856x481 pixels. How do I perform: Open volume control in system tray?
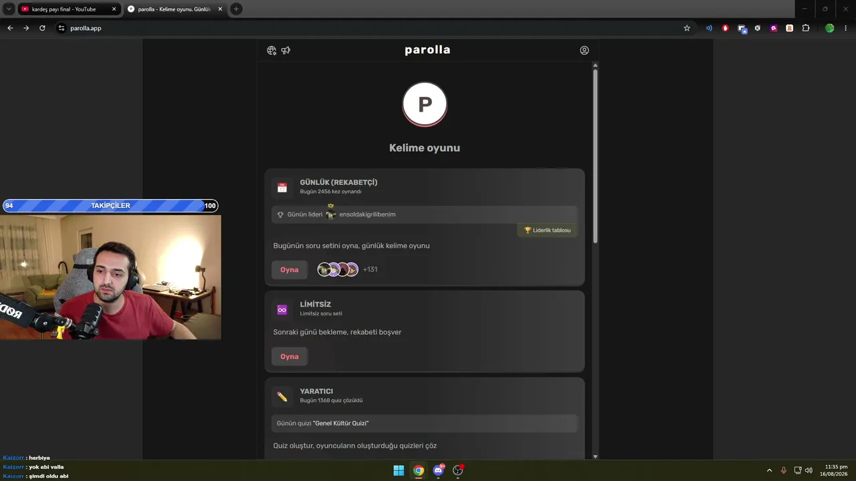[x=809, y=470]
